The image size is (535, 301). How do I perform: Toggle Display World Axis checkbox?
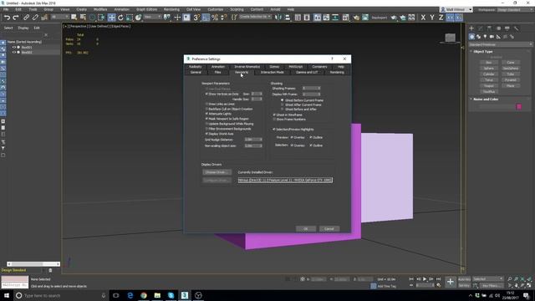pyautogui.click(x=206, y=134)
